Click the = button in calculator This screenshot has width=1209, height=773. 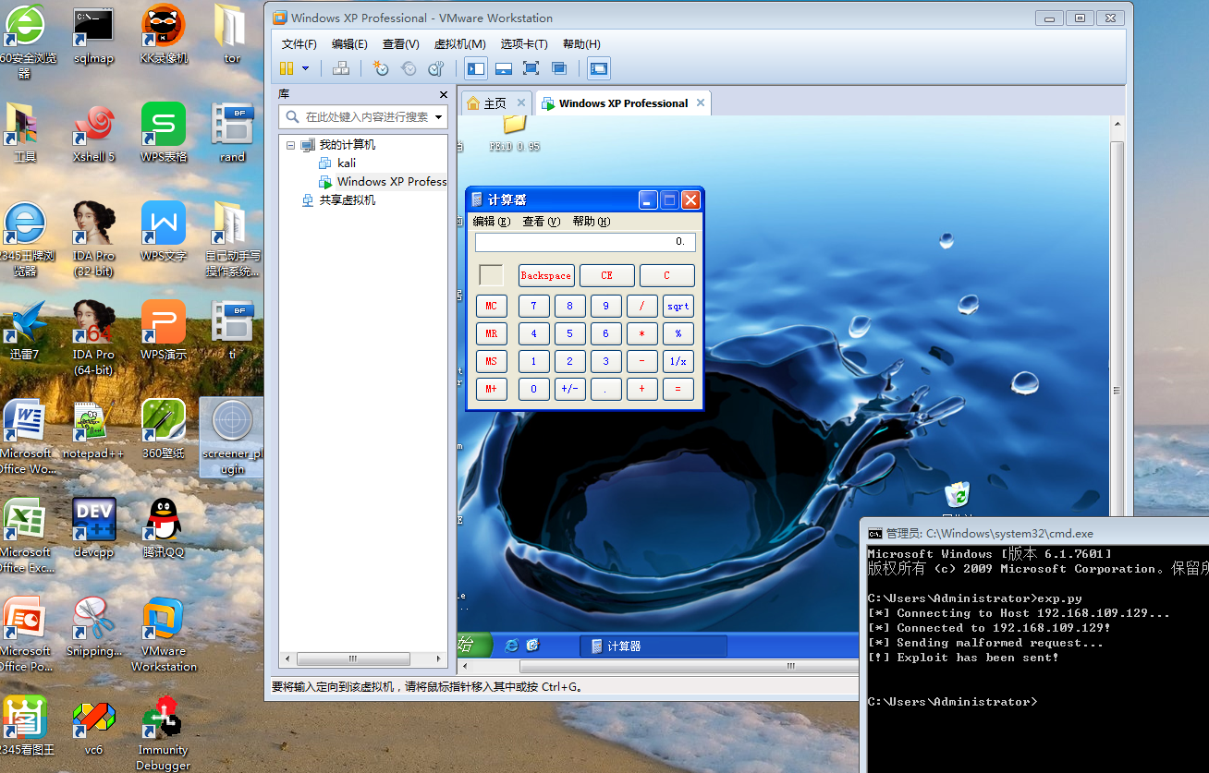(x=678, y=389)
